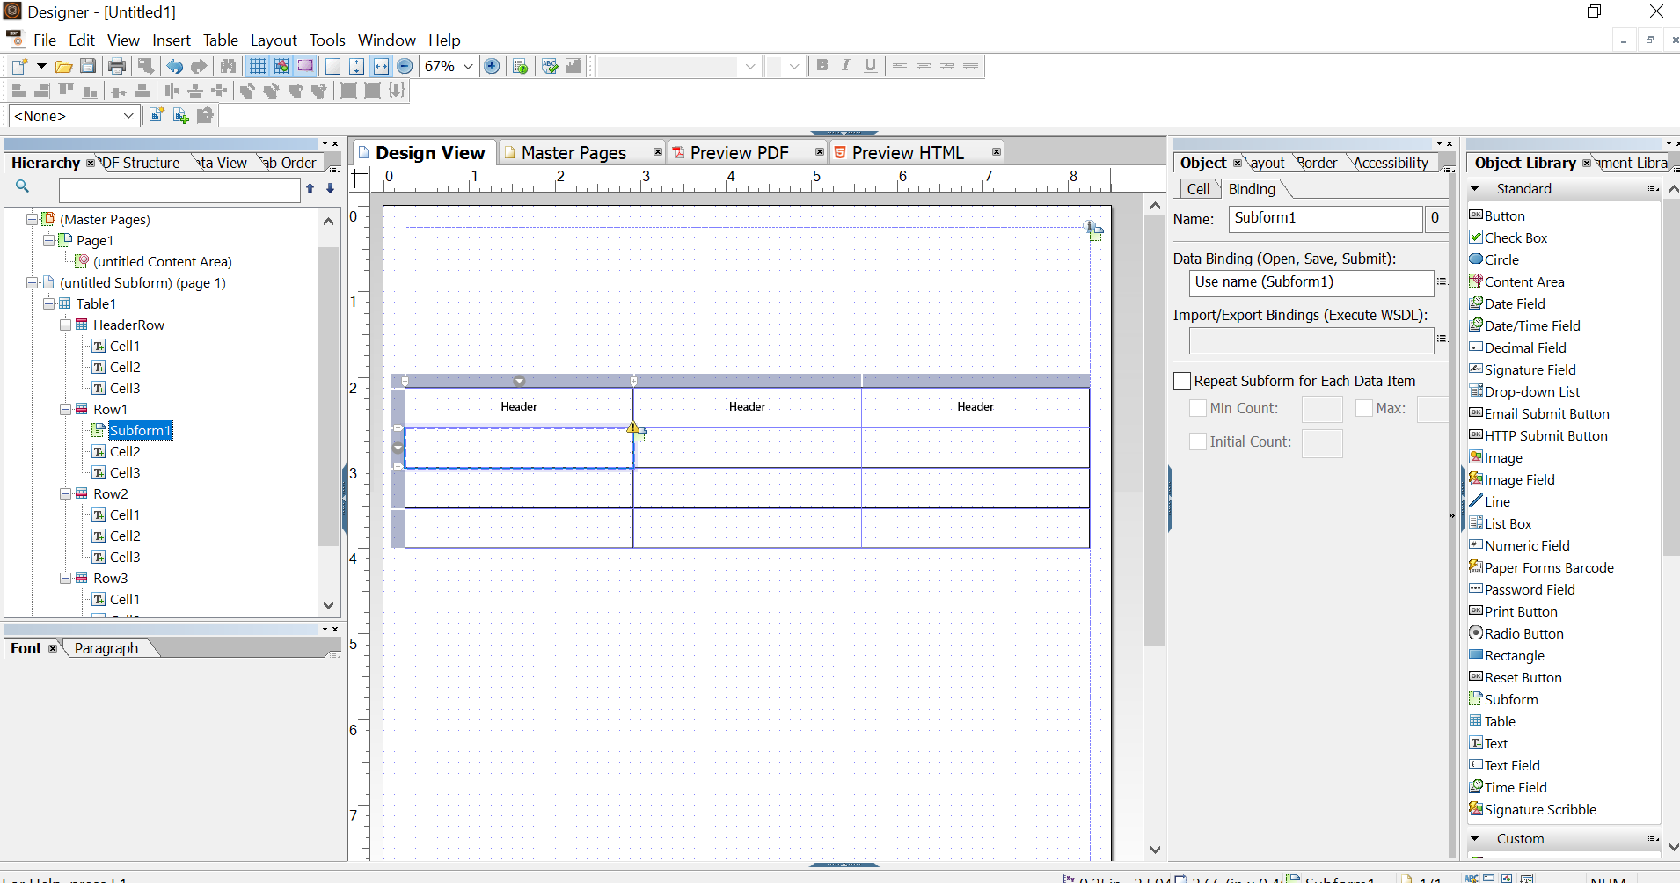Zoom in using the plus magnifier icon

pos(492,66)
